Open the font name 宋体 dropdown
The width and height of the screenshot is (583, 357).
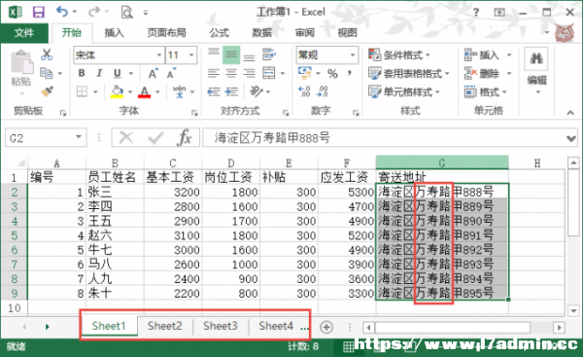(x=159, y=55)
